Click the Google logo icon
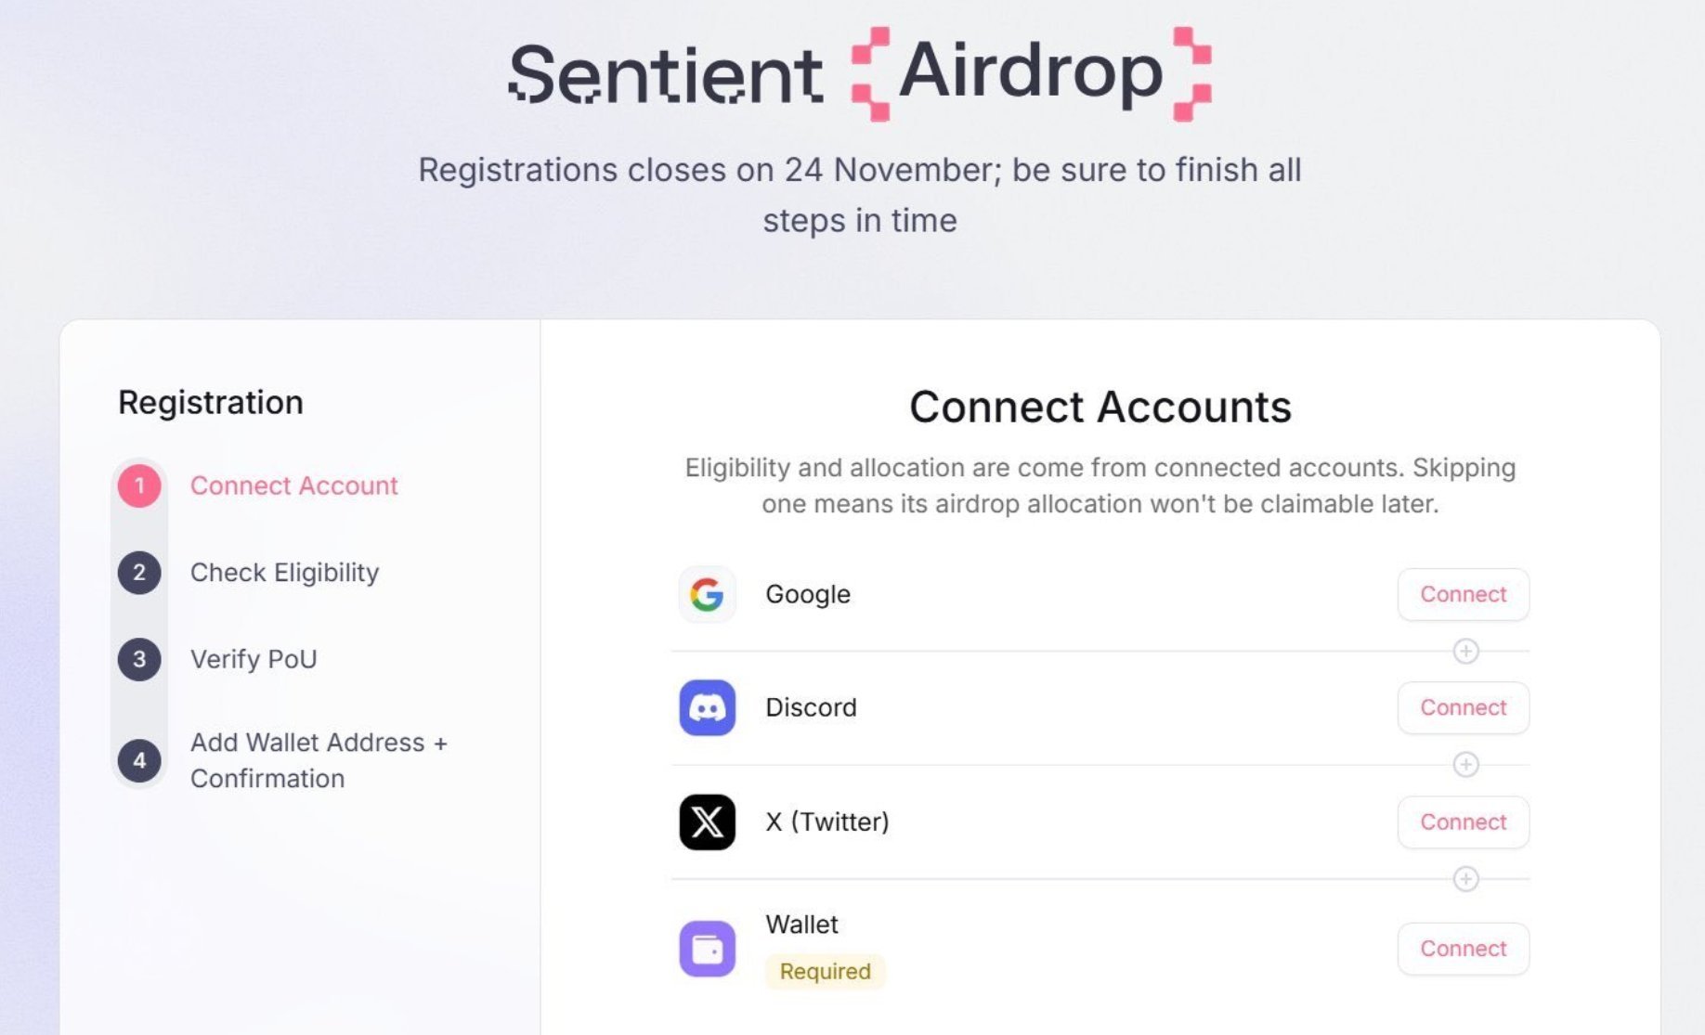Image resolution: width=1705 pixels, height=1035 pixels. pyautogui.click(x=707, y=594)
